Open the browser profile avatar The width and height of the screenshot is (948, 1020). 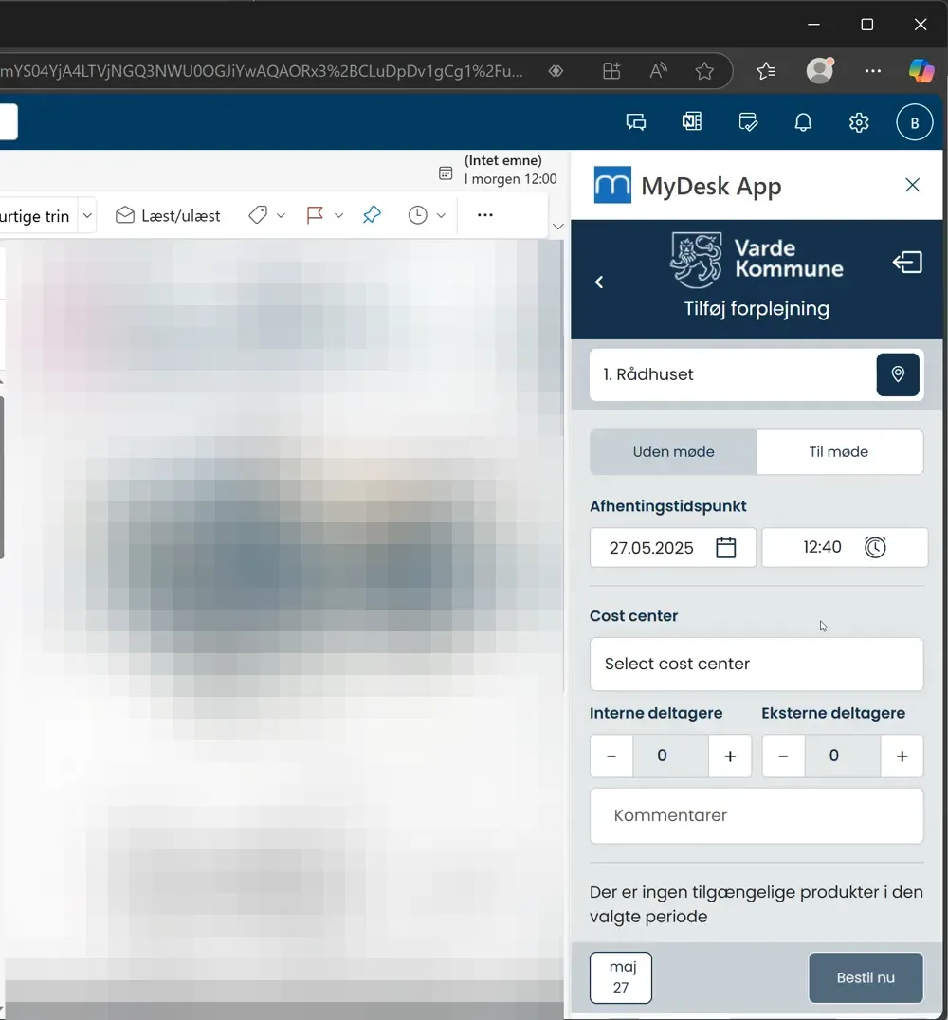coord(820,70)
